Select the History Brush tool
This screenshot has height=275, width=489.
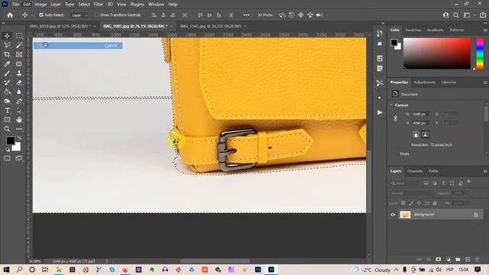7,82
